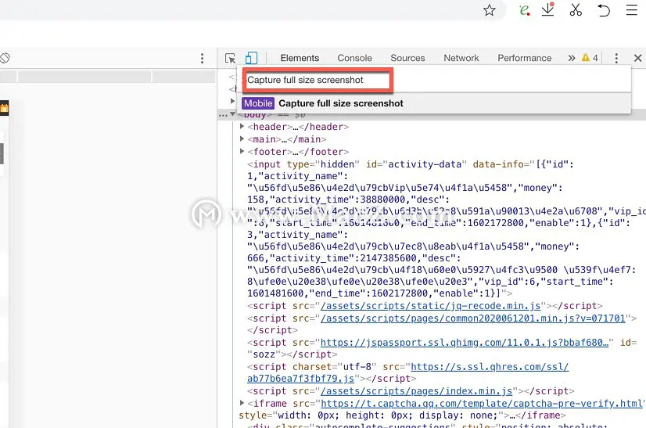Select the iframe style width attribute line
Viewport: 646px width, 428px height.
coord(402,415)
